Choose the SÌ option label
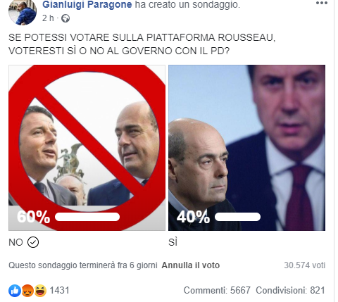This screenshot has height=302, width=338. point(173,242)
